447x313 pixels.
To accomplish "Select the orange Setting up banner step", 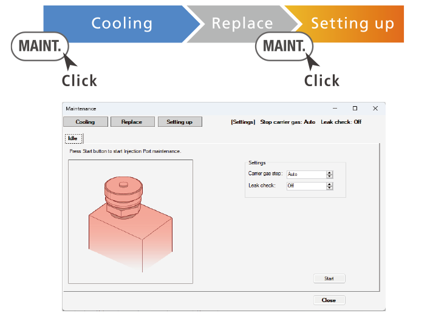I will (352, 24).
